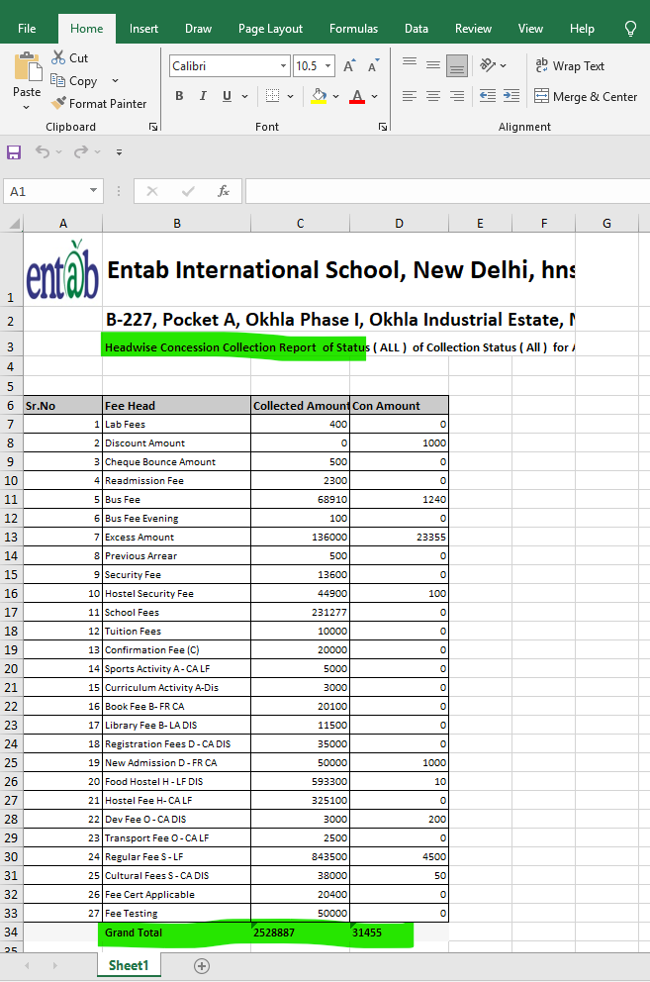Viewport: 650px width, 982px height.
Task: Open Page Layout ribbon tab
Action: [270, 28]
